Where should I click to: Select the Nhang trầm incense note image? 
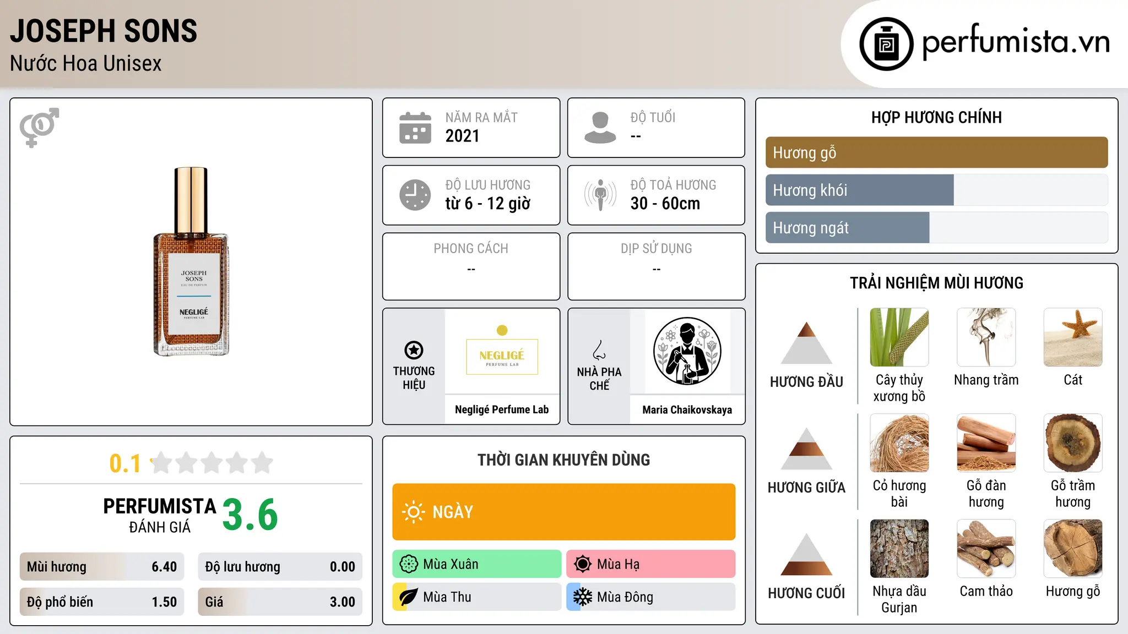[x=986, y=337]
